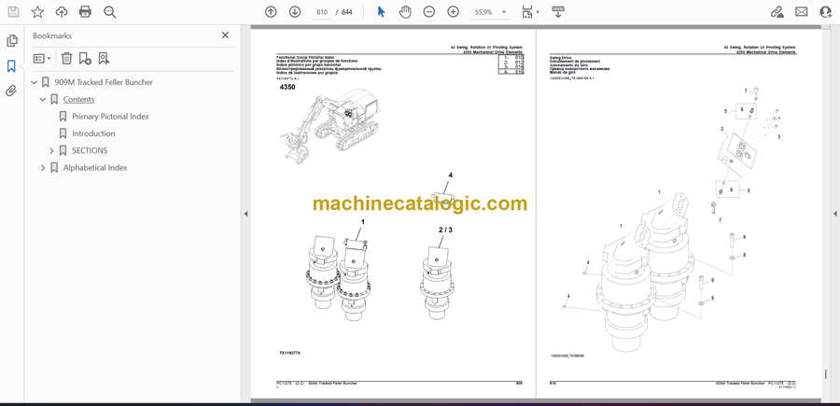Send the file by email with the envelope icon
The width and height of the screenshot is (840, 406).
point(802,12)
